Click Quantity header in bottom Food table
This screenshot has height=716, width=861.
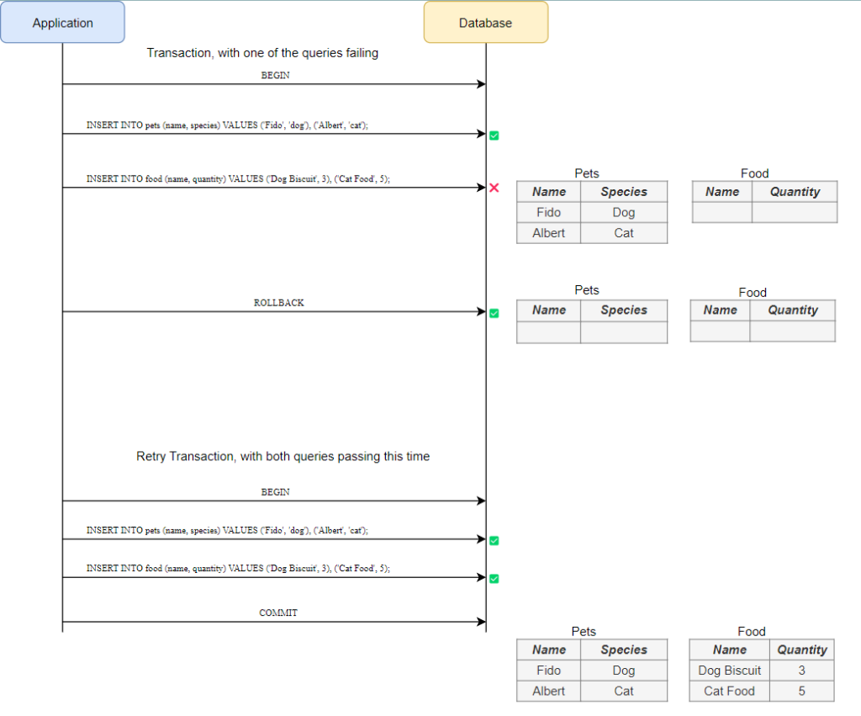801,650
